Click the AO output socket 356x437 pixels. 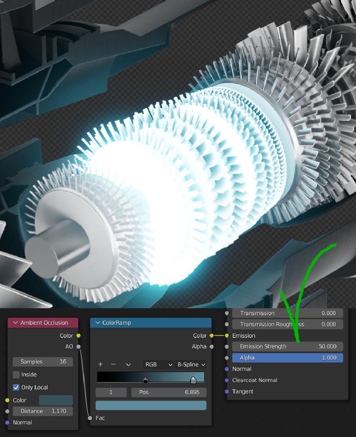tap(78, 347)
